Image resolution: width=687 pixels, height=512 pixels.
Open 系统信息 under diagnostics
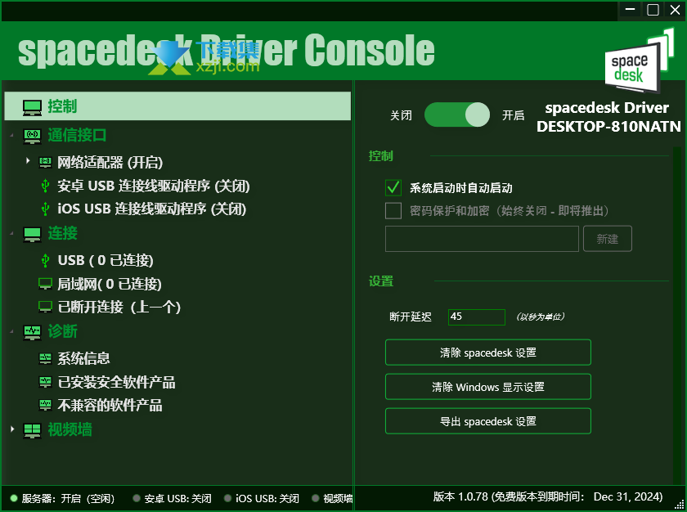83,359
